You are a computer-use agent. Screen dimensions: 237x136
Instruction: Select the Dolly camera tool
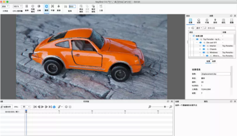[59, 6]
